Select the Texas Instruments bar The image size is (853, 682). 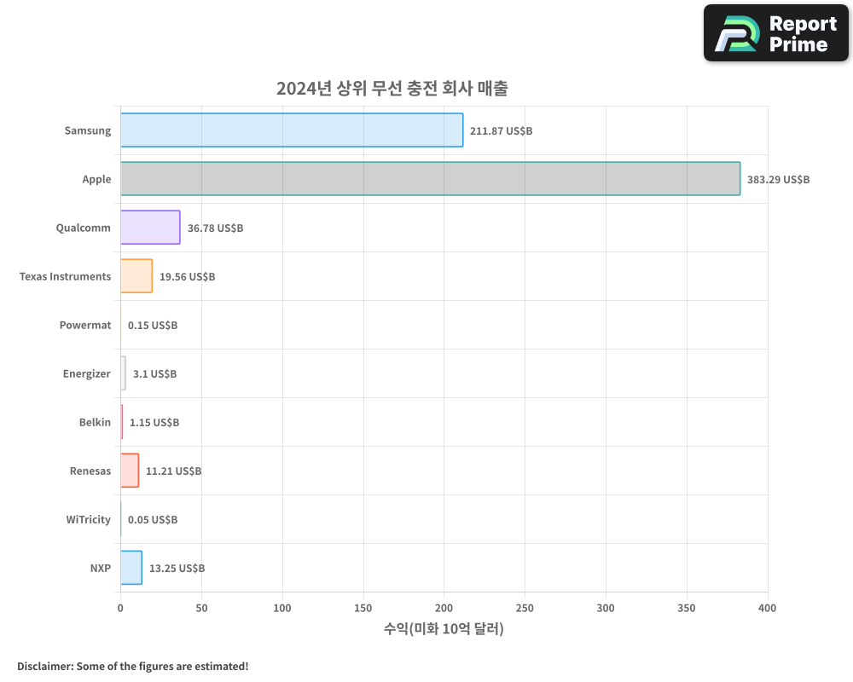[x=136, y=276]
